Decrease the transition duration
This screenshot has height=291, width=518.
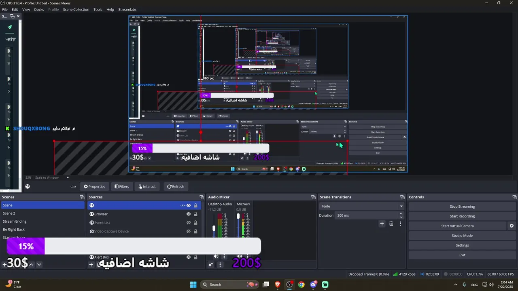pos(401,217)
